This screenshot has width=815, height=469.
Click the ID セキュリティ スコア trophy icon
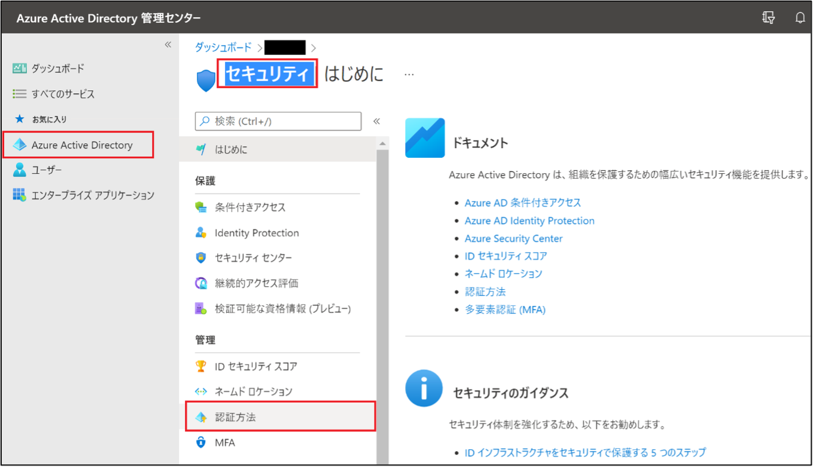[x=201, y=366]
